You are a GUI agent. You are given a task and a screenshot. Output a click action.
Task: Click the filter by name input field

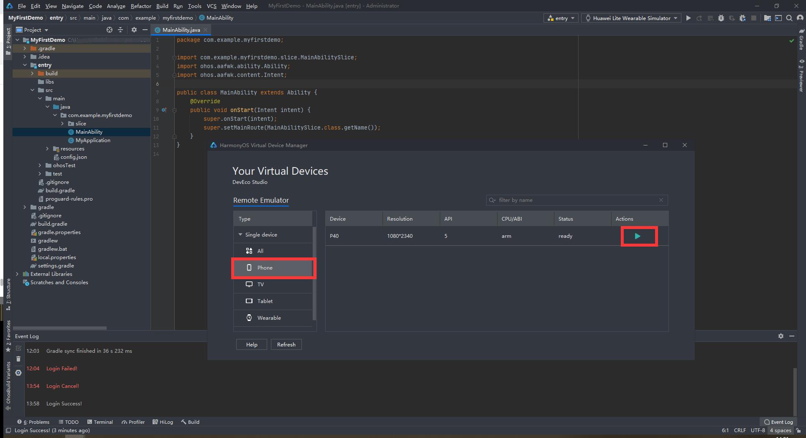click(576, 200)
